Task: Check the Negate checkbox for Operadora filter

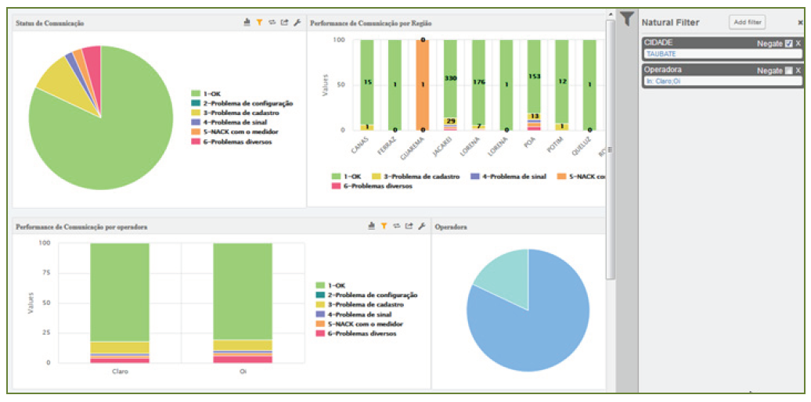Action: (x=788, y=70)
